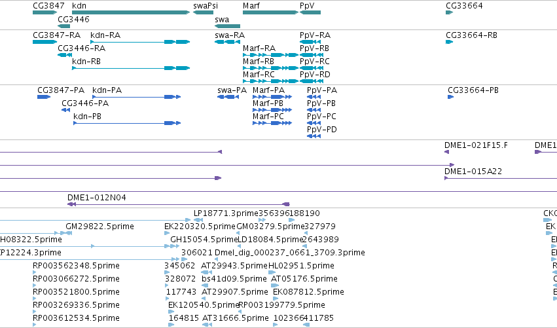Viewport: 557px width, 328px height.
Task: Open the PpV-RB transcript
Action: tap(314, 48)
